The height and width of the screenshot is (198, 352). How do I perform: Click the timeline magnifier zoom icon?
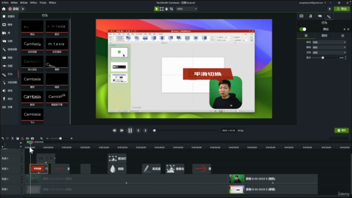(x=42, y=139)
